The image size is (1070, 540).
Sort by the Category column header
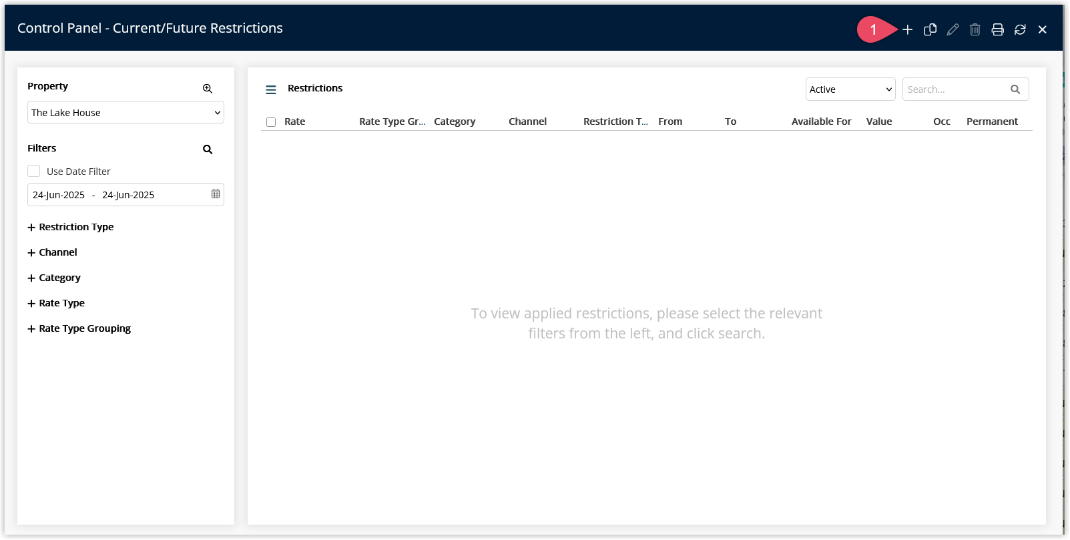click(455, 121)
